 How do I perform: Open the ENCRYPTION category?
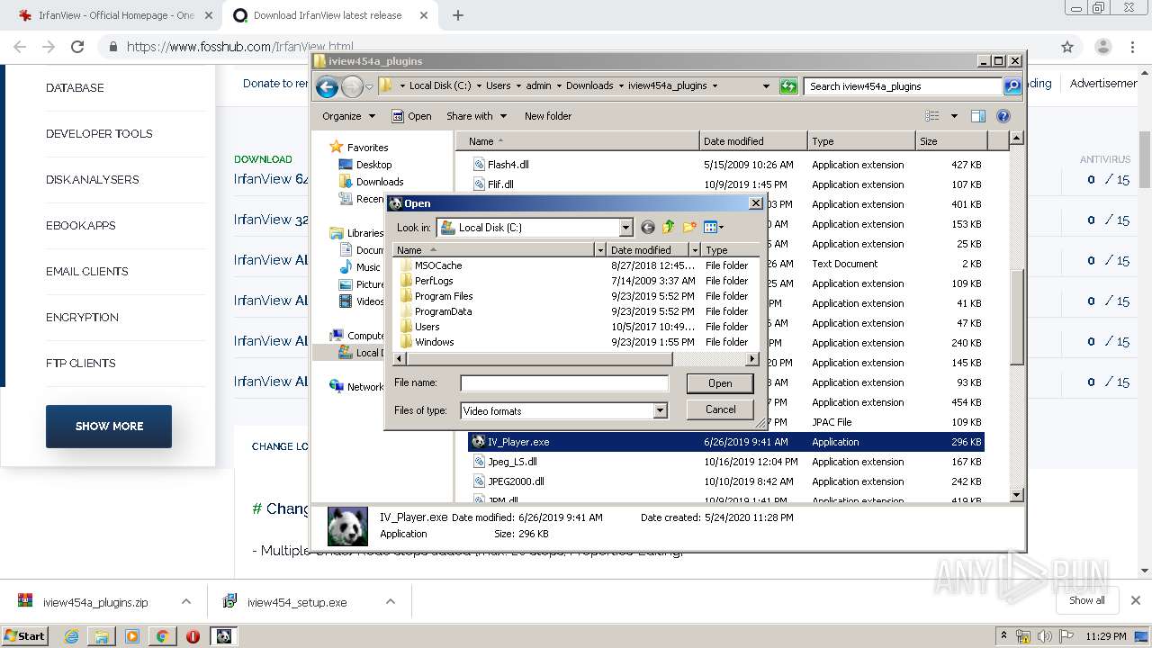pos(82,317)
